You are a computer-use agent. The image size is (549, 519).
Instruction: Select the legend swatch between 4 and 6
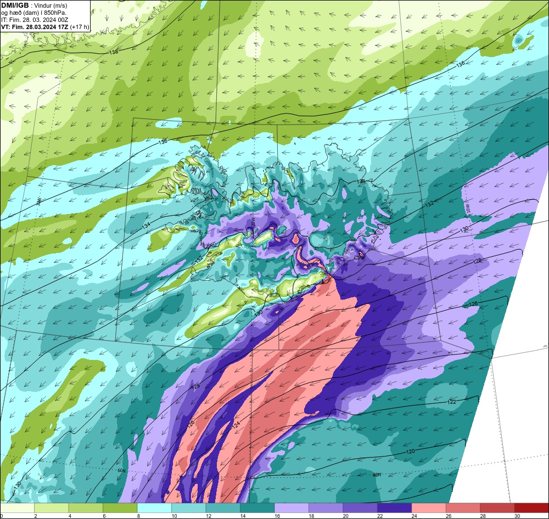86,508
